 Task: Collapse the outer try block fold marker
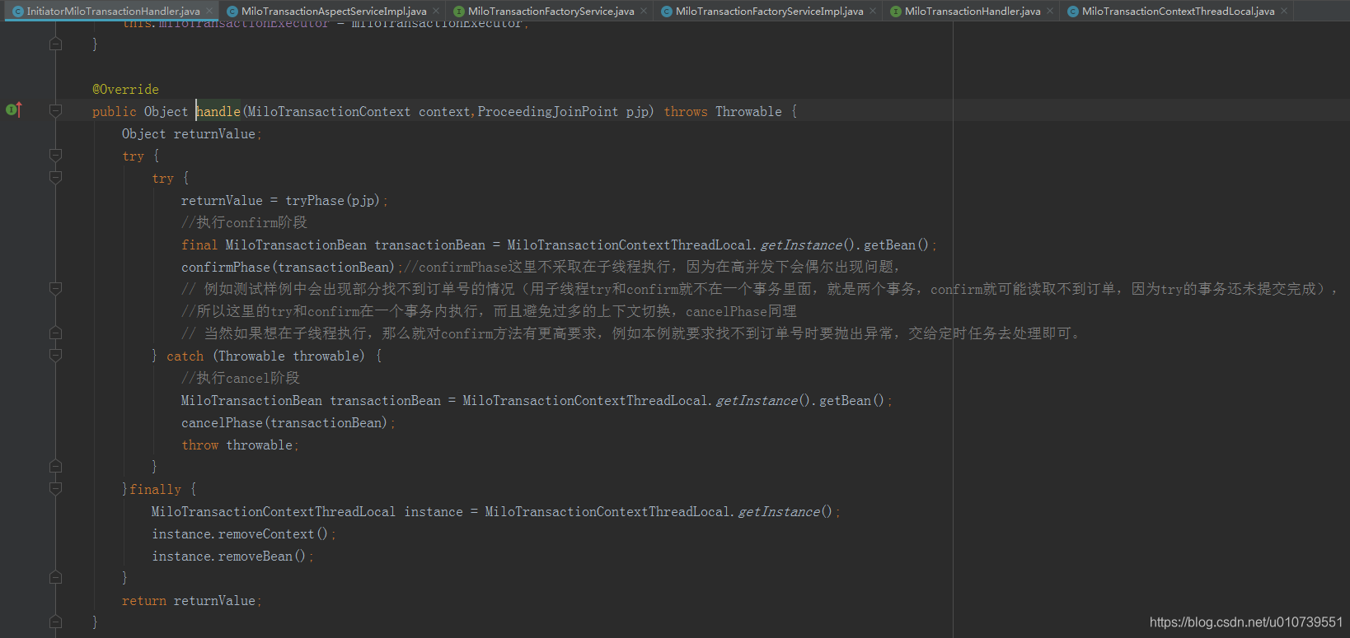tap(55, 155)
